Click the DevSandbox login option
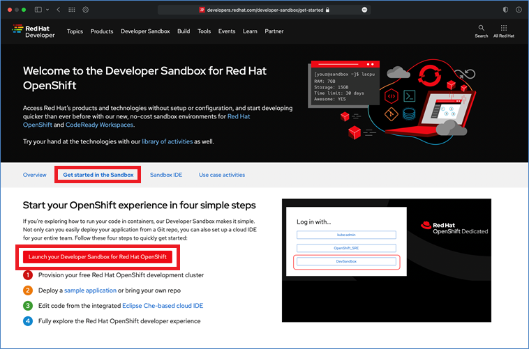The image size is (529, 349). (346, 261)
